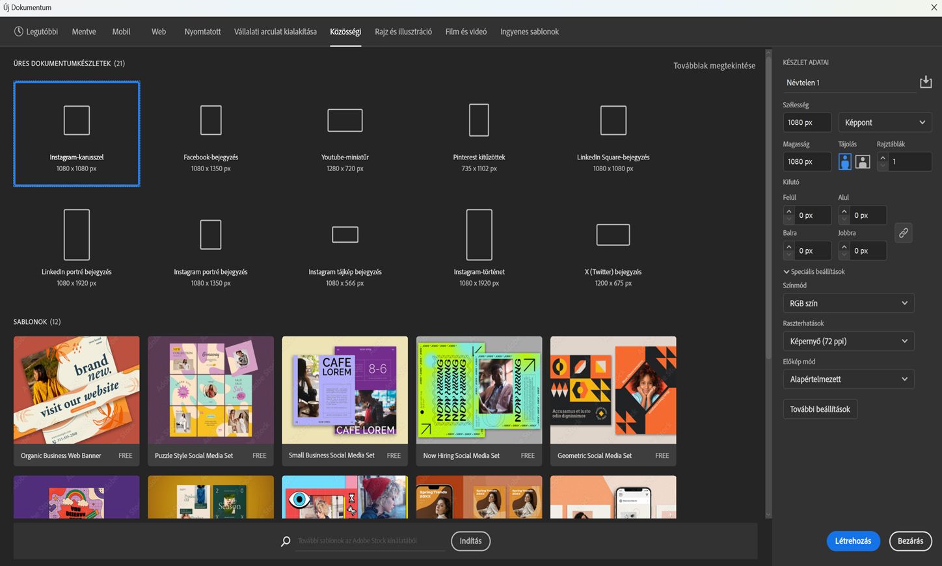This screenshot has width=942, height=566.
Task: Increase the Felül bleed value
Action: 789,211
